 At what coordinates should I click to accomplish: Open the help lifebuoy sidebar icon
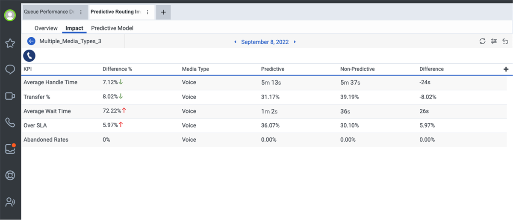[x=10, y=175]
